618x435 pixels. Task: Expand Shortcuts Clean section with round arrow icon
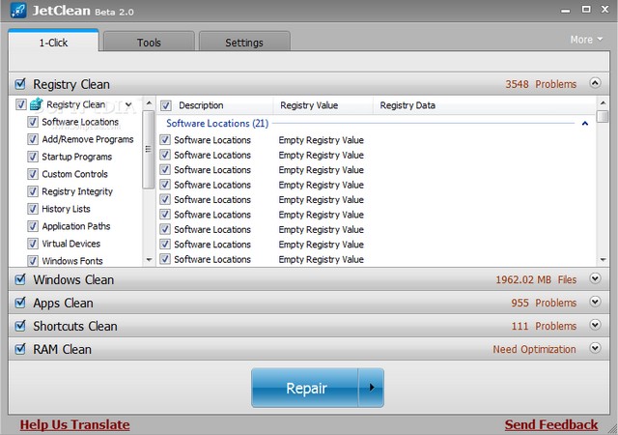coord(596,326)
